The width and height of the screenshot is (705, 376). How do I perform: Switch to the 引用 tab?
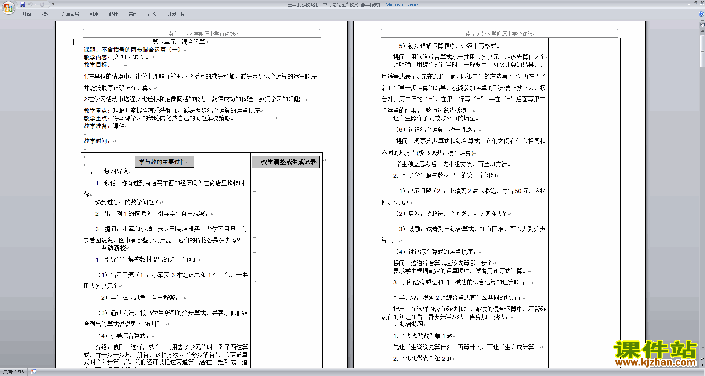pyautogui.click(x=94, y=14)
